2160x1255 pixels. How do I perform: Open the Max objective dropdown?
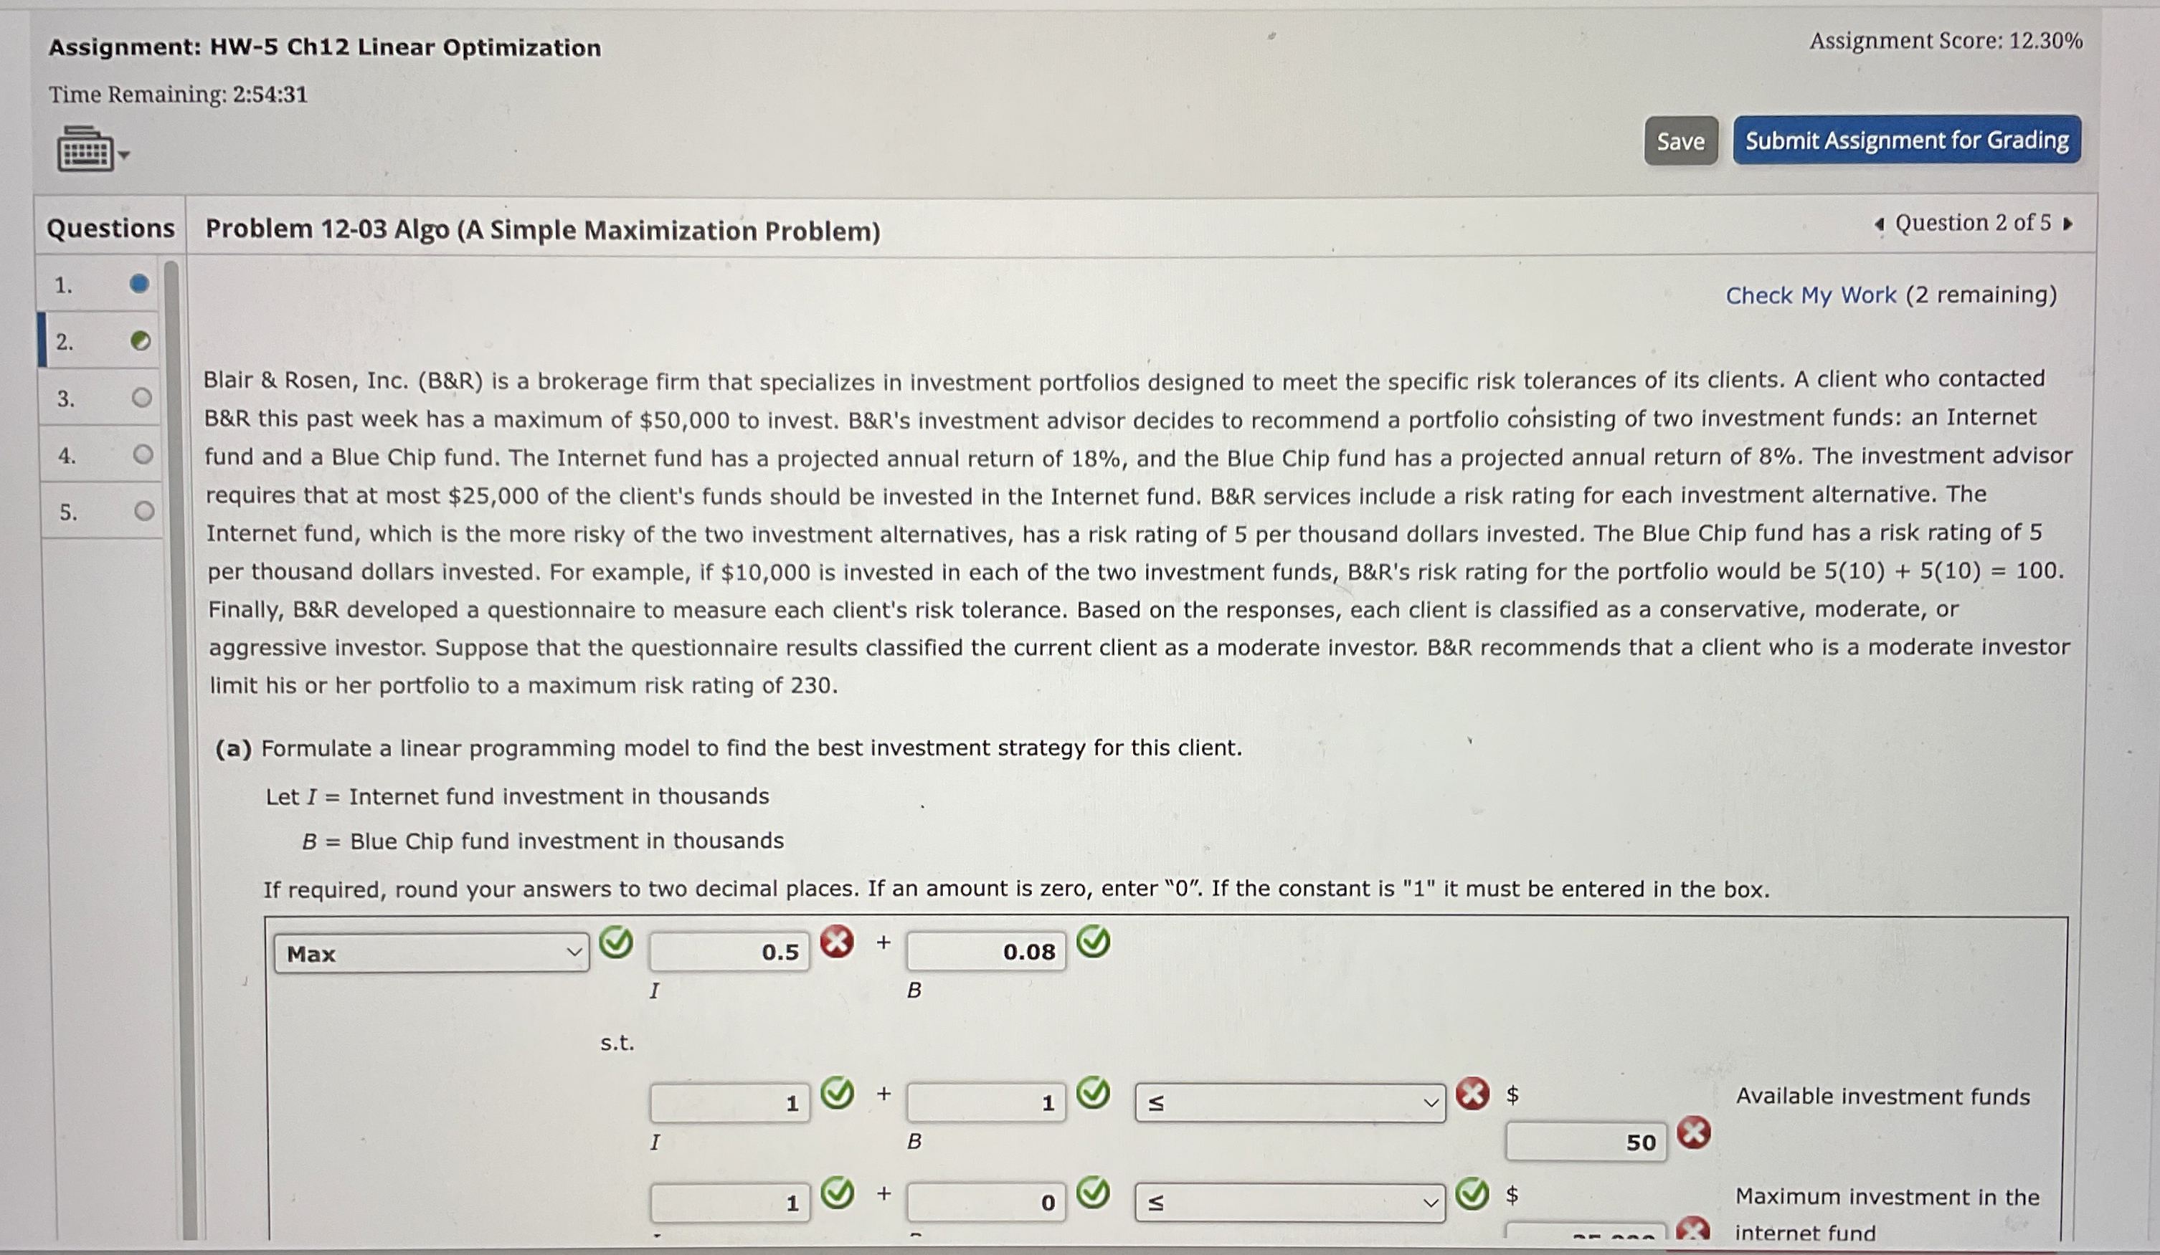tap(431, 953)
